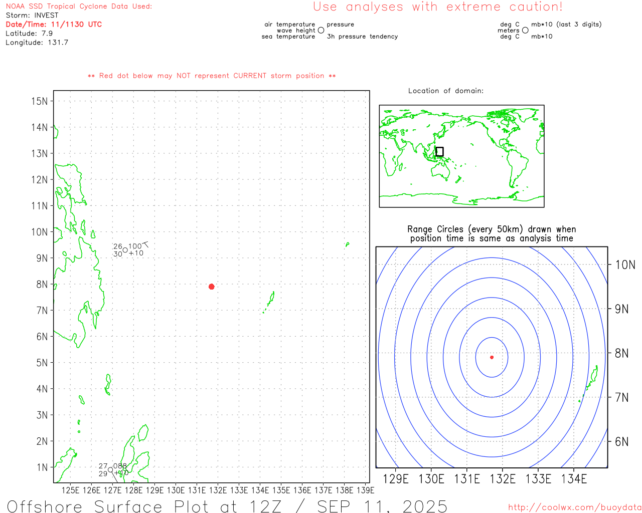Click the 'air temperature' legend label
This screenshot has width=642, height=513.
coord(290,24)
